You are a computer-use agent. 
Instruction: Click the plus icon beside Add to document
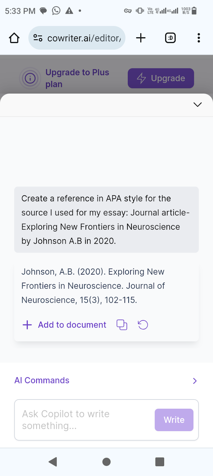[x=27, y=325]
